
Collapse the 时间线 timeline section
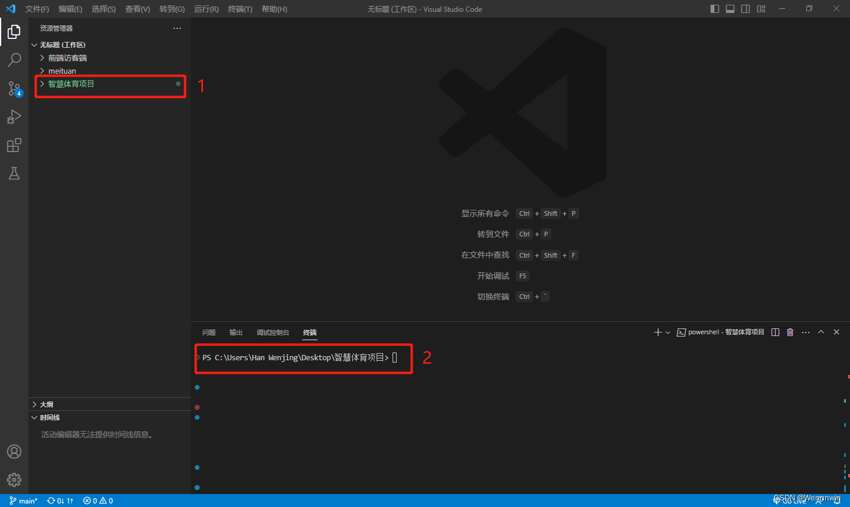click(109, 417)
